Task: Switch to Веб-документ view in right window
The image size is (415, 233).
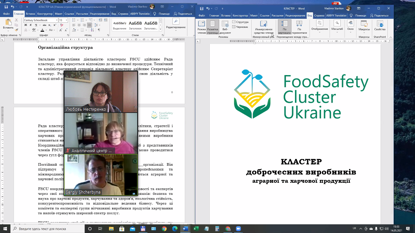Action: (x=225, y=27)
